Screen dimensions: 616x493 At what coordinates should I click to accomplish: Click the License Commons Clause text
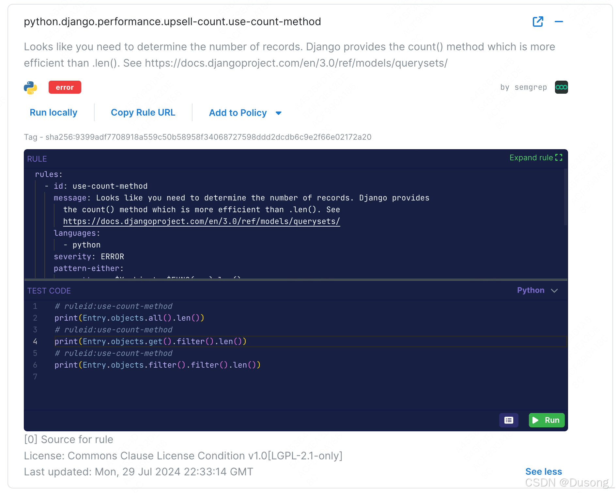point(183,456)
